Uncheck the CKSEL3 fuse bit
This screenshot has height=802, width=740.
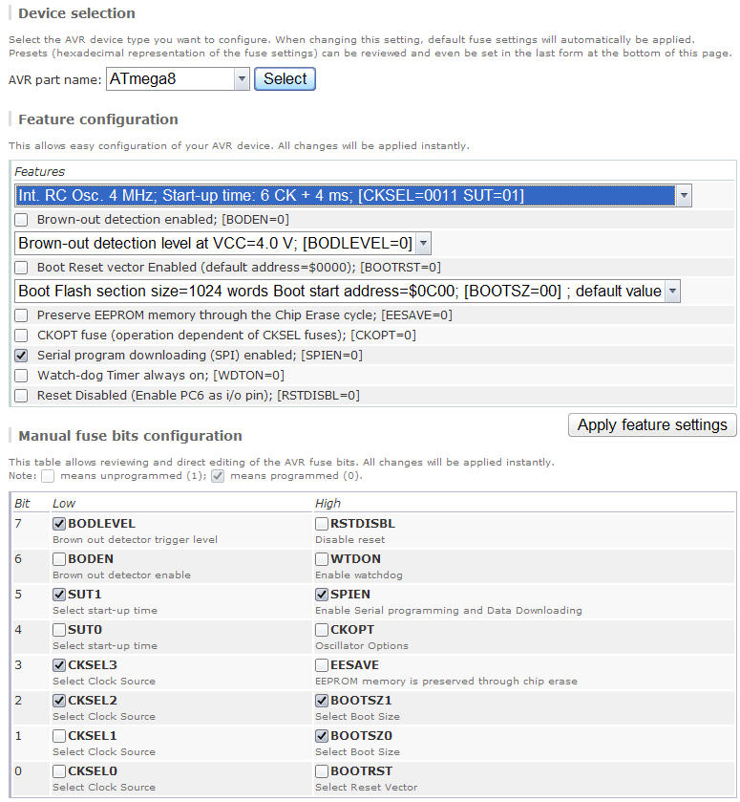[59, 665]
